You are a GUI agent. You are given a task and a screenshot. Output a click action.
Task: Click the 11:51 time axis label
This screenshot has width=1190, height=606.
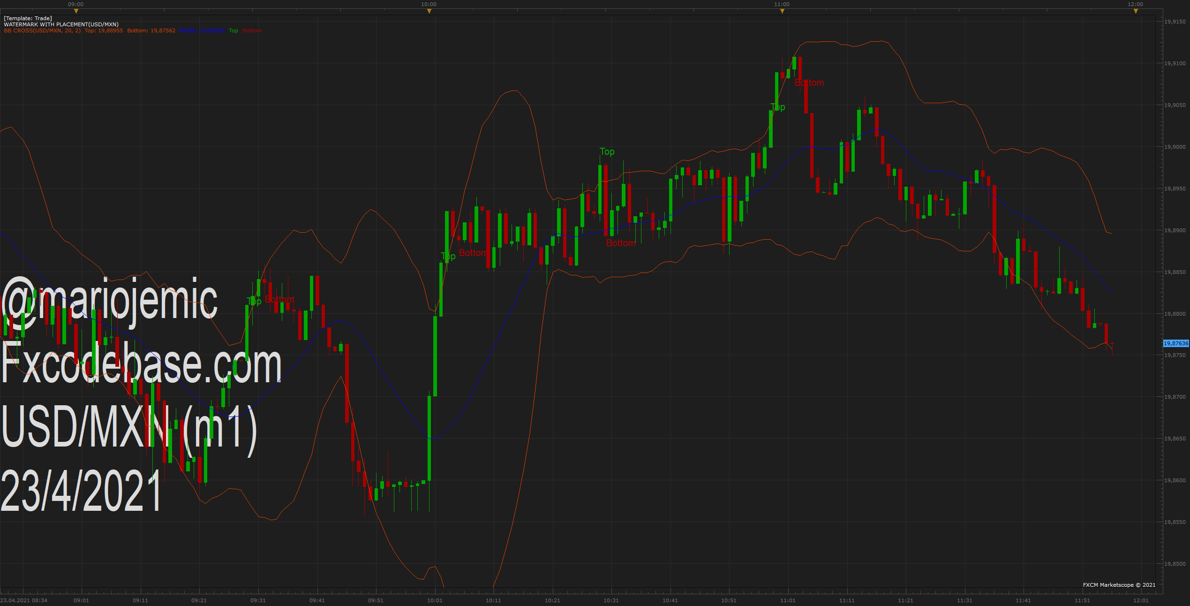tap(1082, 600)
